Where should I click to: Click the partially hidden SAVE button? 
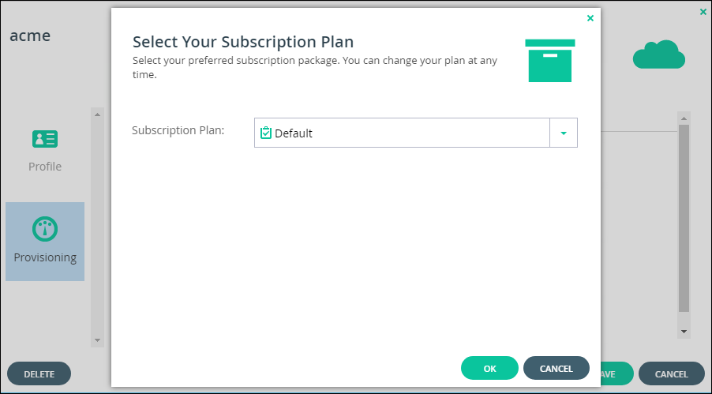[x=616, y=373]
